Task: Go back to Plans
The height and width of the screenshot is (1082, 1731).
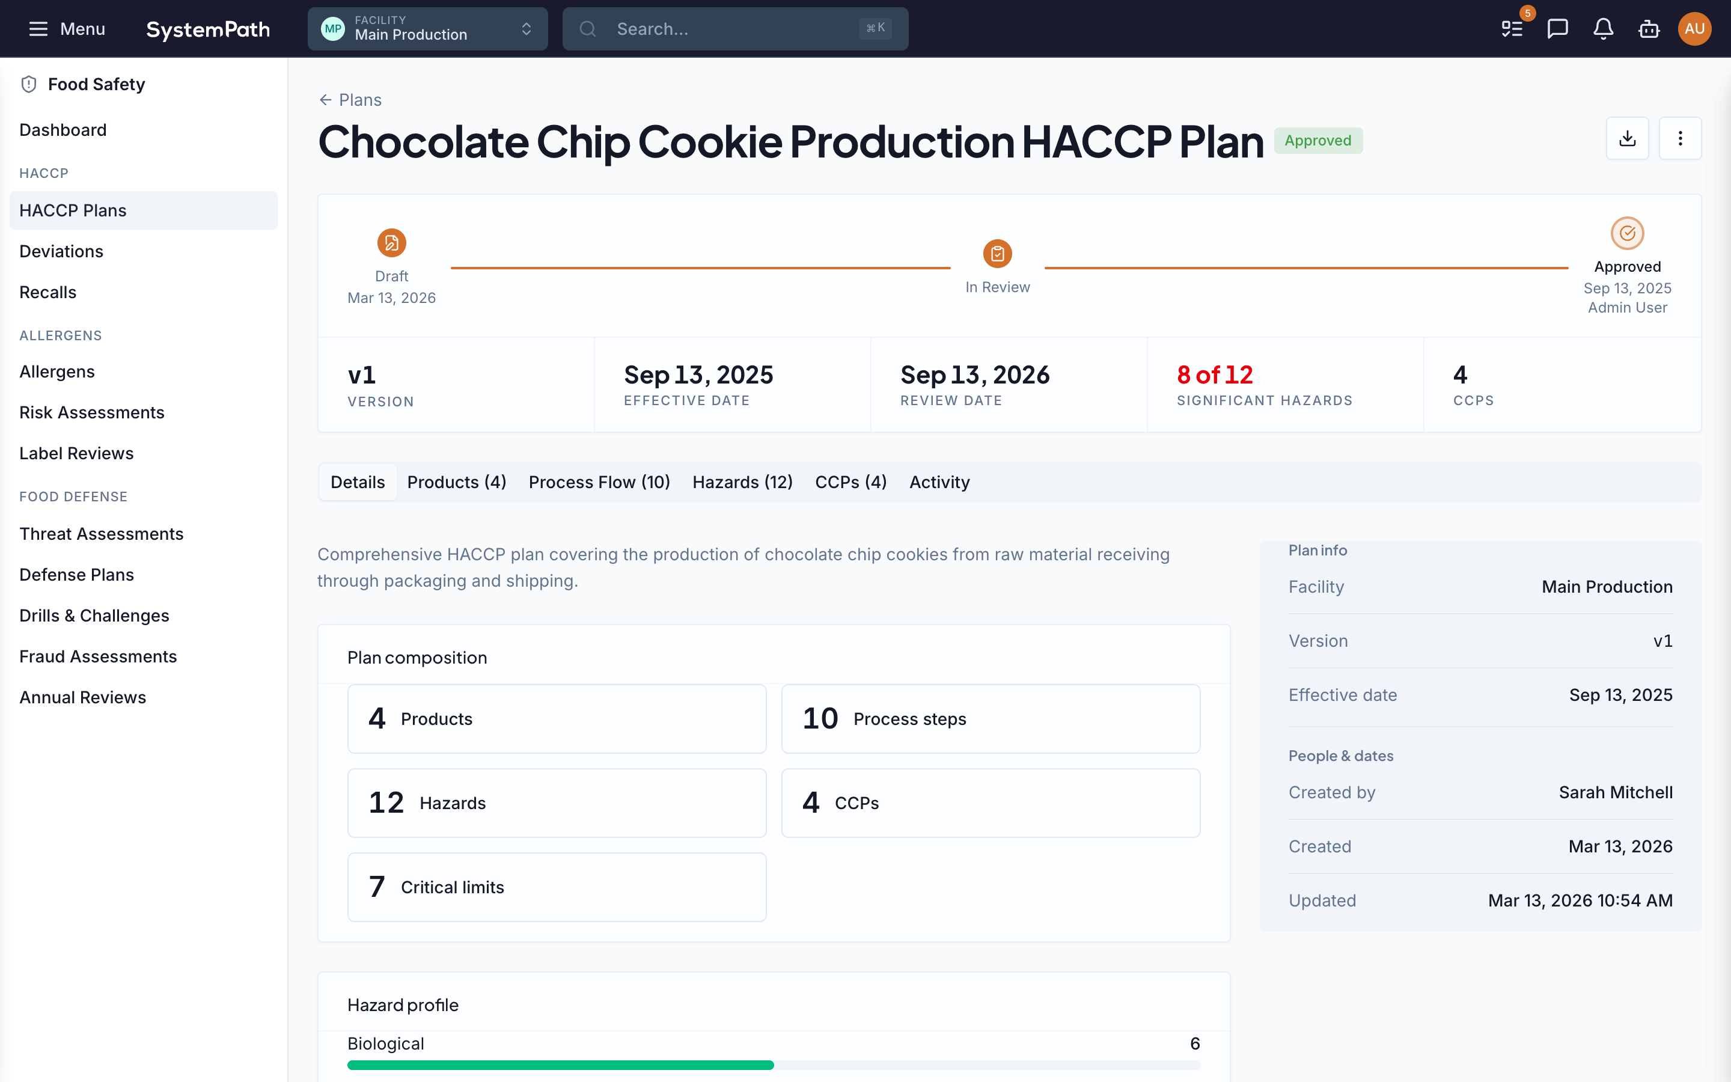Action: tap(350, 100)
